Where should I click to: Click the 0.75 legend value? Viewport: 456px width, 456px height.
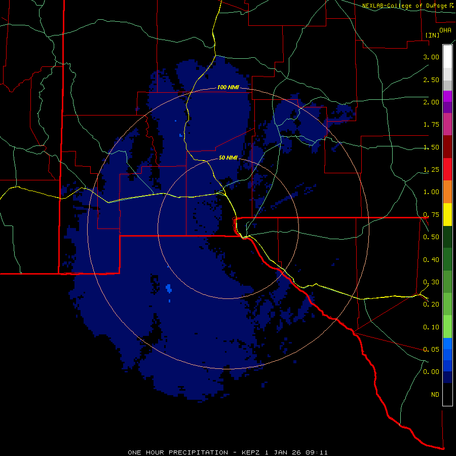pos(431,215)
